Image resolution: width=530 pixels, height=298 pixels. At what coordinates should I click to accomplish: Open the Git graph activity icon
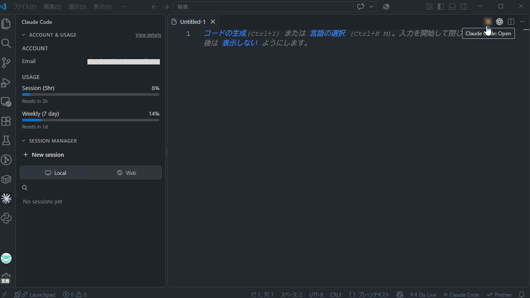point(6,160)
